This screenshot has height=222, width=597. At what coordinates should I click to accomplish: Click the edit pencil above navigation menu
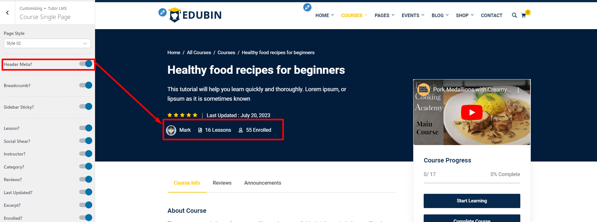pyautogui.click(x=307, y=7)
